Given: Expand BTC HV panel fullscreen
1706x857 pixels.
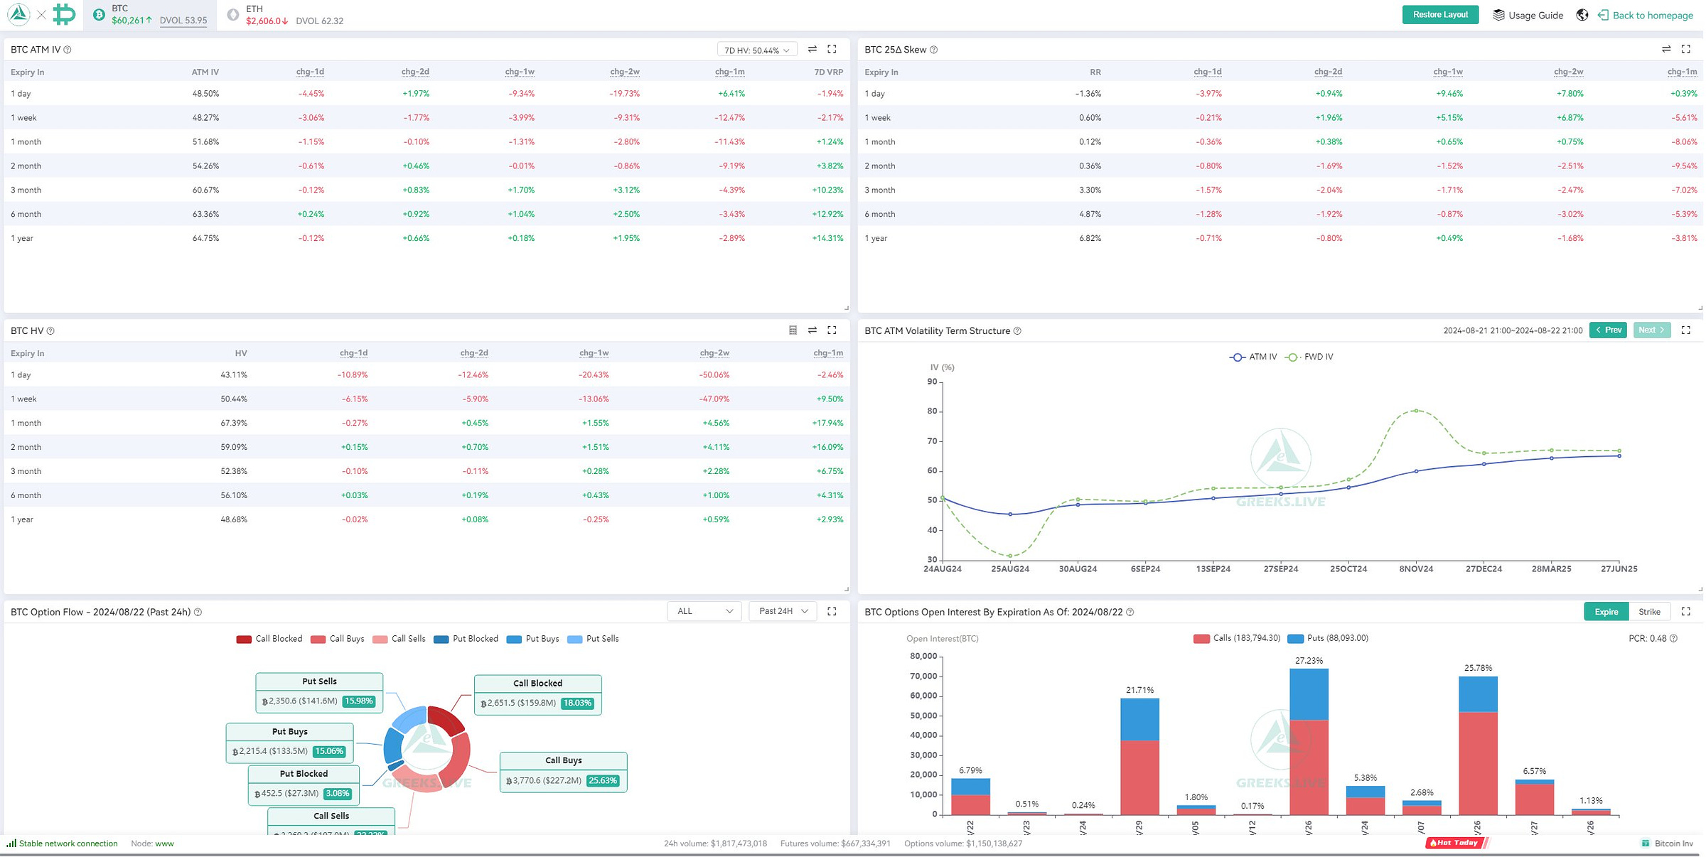Looking at the screenshot, I should (832, 330).
